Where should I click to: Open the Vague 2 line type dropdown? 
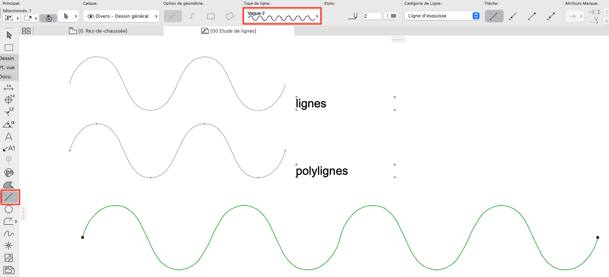coord(282,16)
